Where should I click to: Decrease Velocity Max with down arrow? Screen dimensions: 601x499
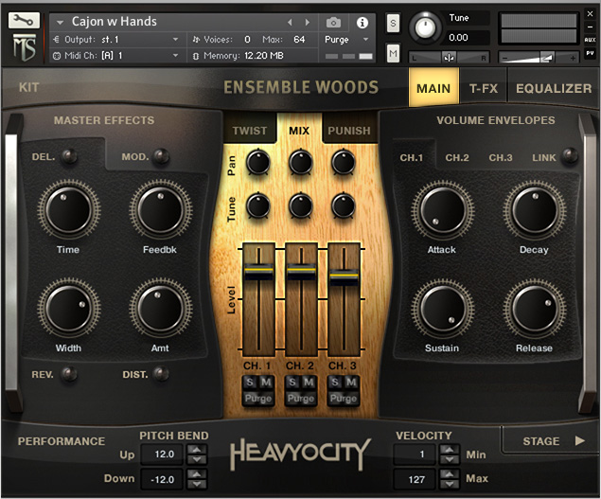[x=450, y=484]
